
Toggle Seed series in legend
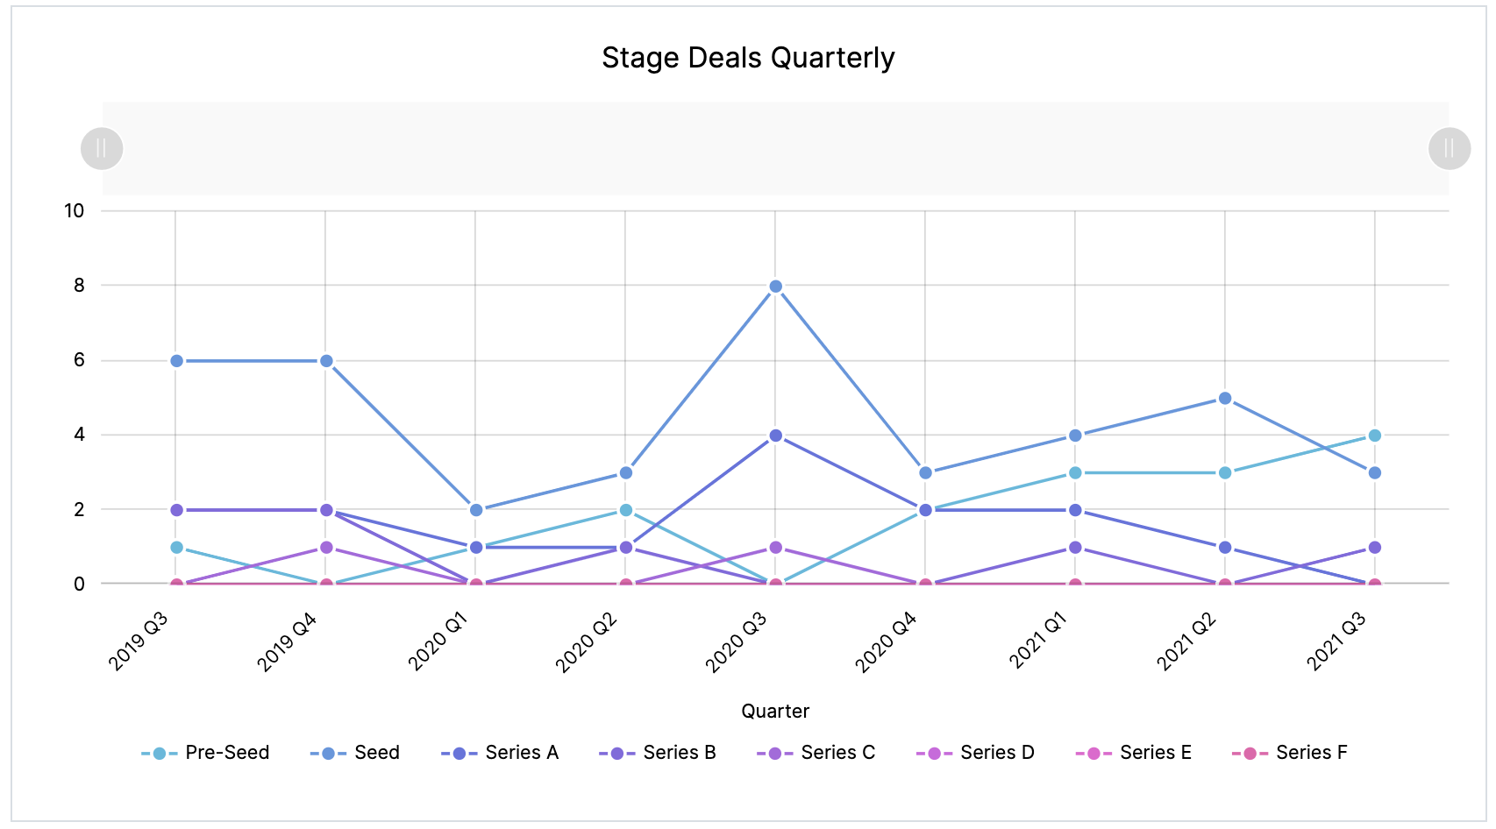pyautogui.click(x=356, y=753)
